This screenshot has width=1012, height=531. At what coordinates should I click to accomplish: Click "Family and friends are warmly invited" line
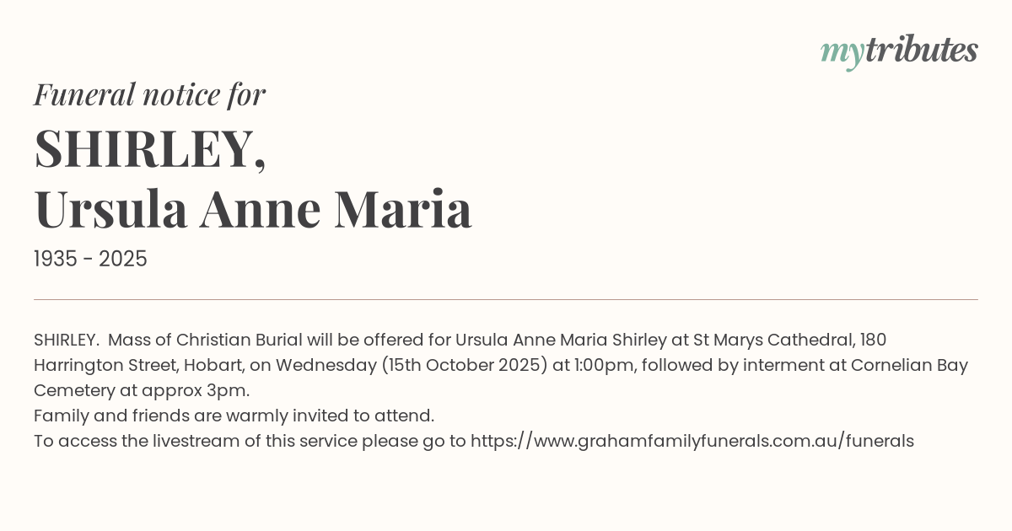234,416
